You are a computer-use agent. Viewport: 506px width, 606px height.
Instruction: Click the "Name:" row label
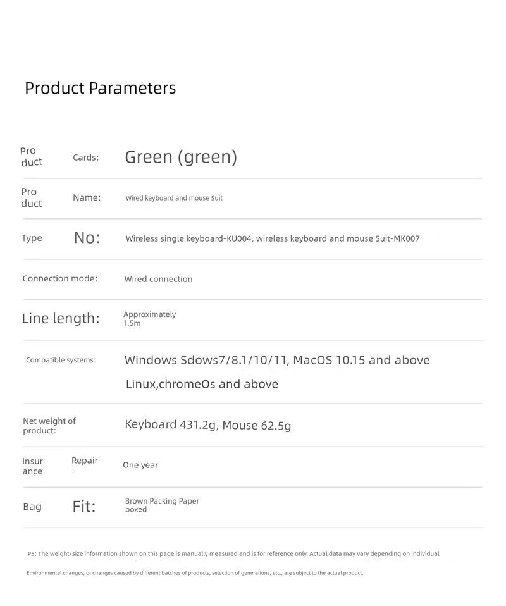coord(87,198)
